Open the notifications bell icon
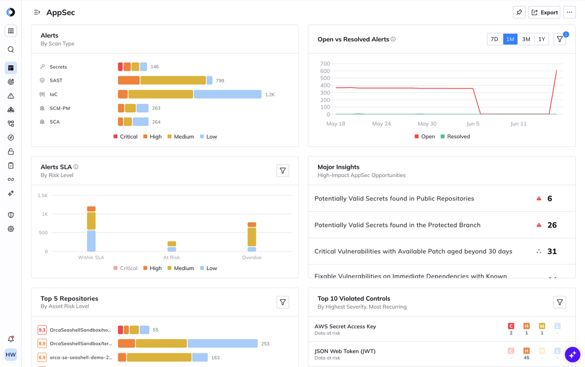 (11, 339)
